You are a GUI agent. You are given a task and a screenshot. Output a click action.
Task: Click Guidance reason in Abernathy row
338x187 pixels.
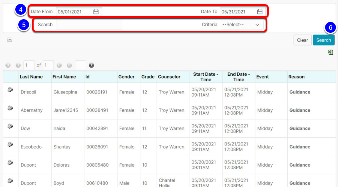tap(300, 110)
